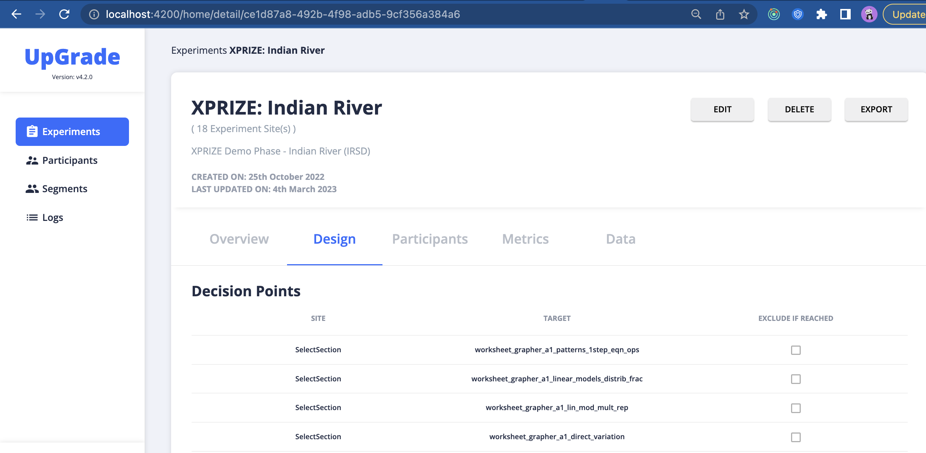Check exclude box for linear_models_distrib_frac row
This screenshot has width=926, height=453.
[x=796, y=379]
